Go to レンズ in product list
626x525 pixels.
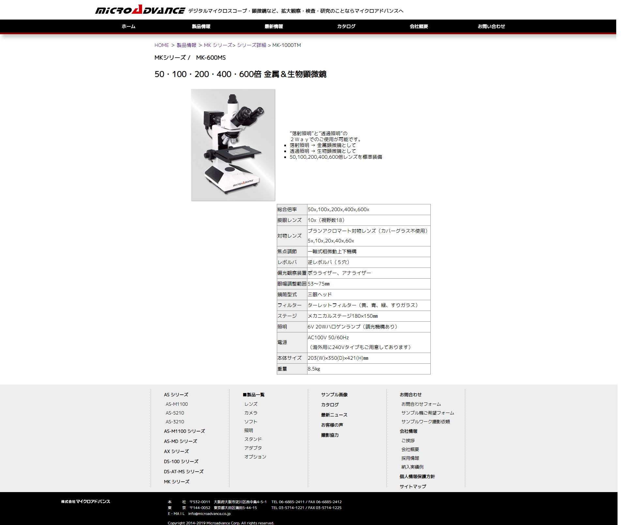[251, 404]
